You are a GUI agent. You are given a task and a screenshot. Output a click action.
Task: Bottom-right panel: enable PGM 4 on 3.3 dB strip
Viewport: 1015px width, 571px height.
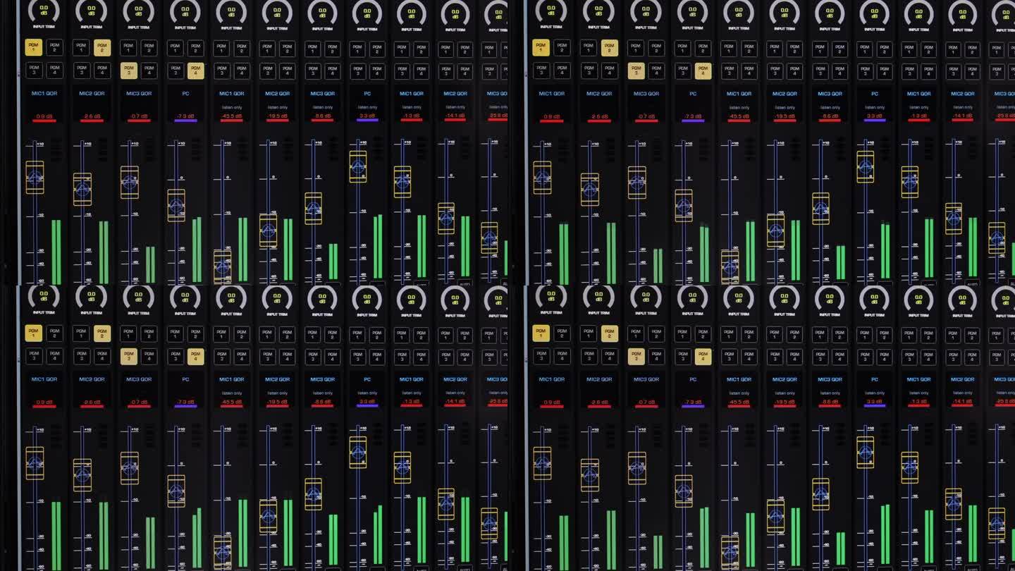(885, 356)
